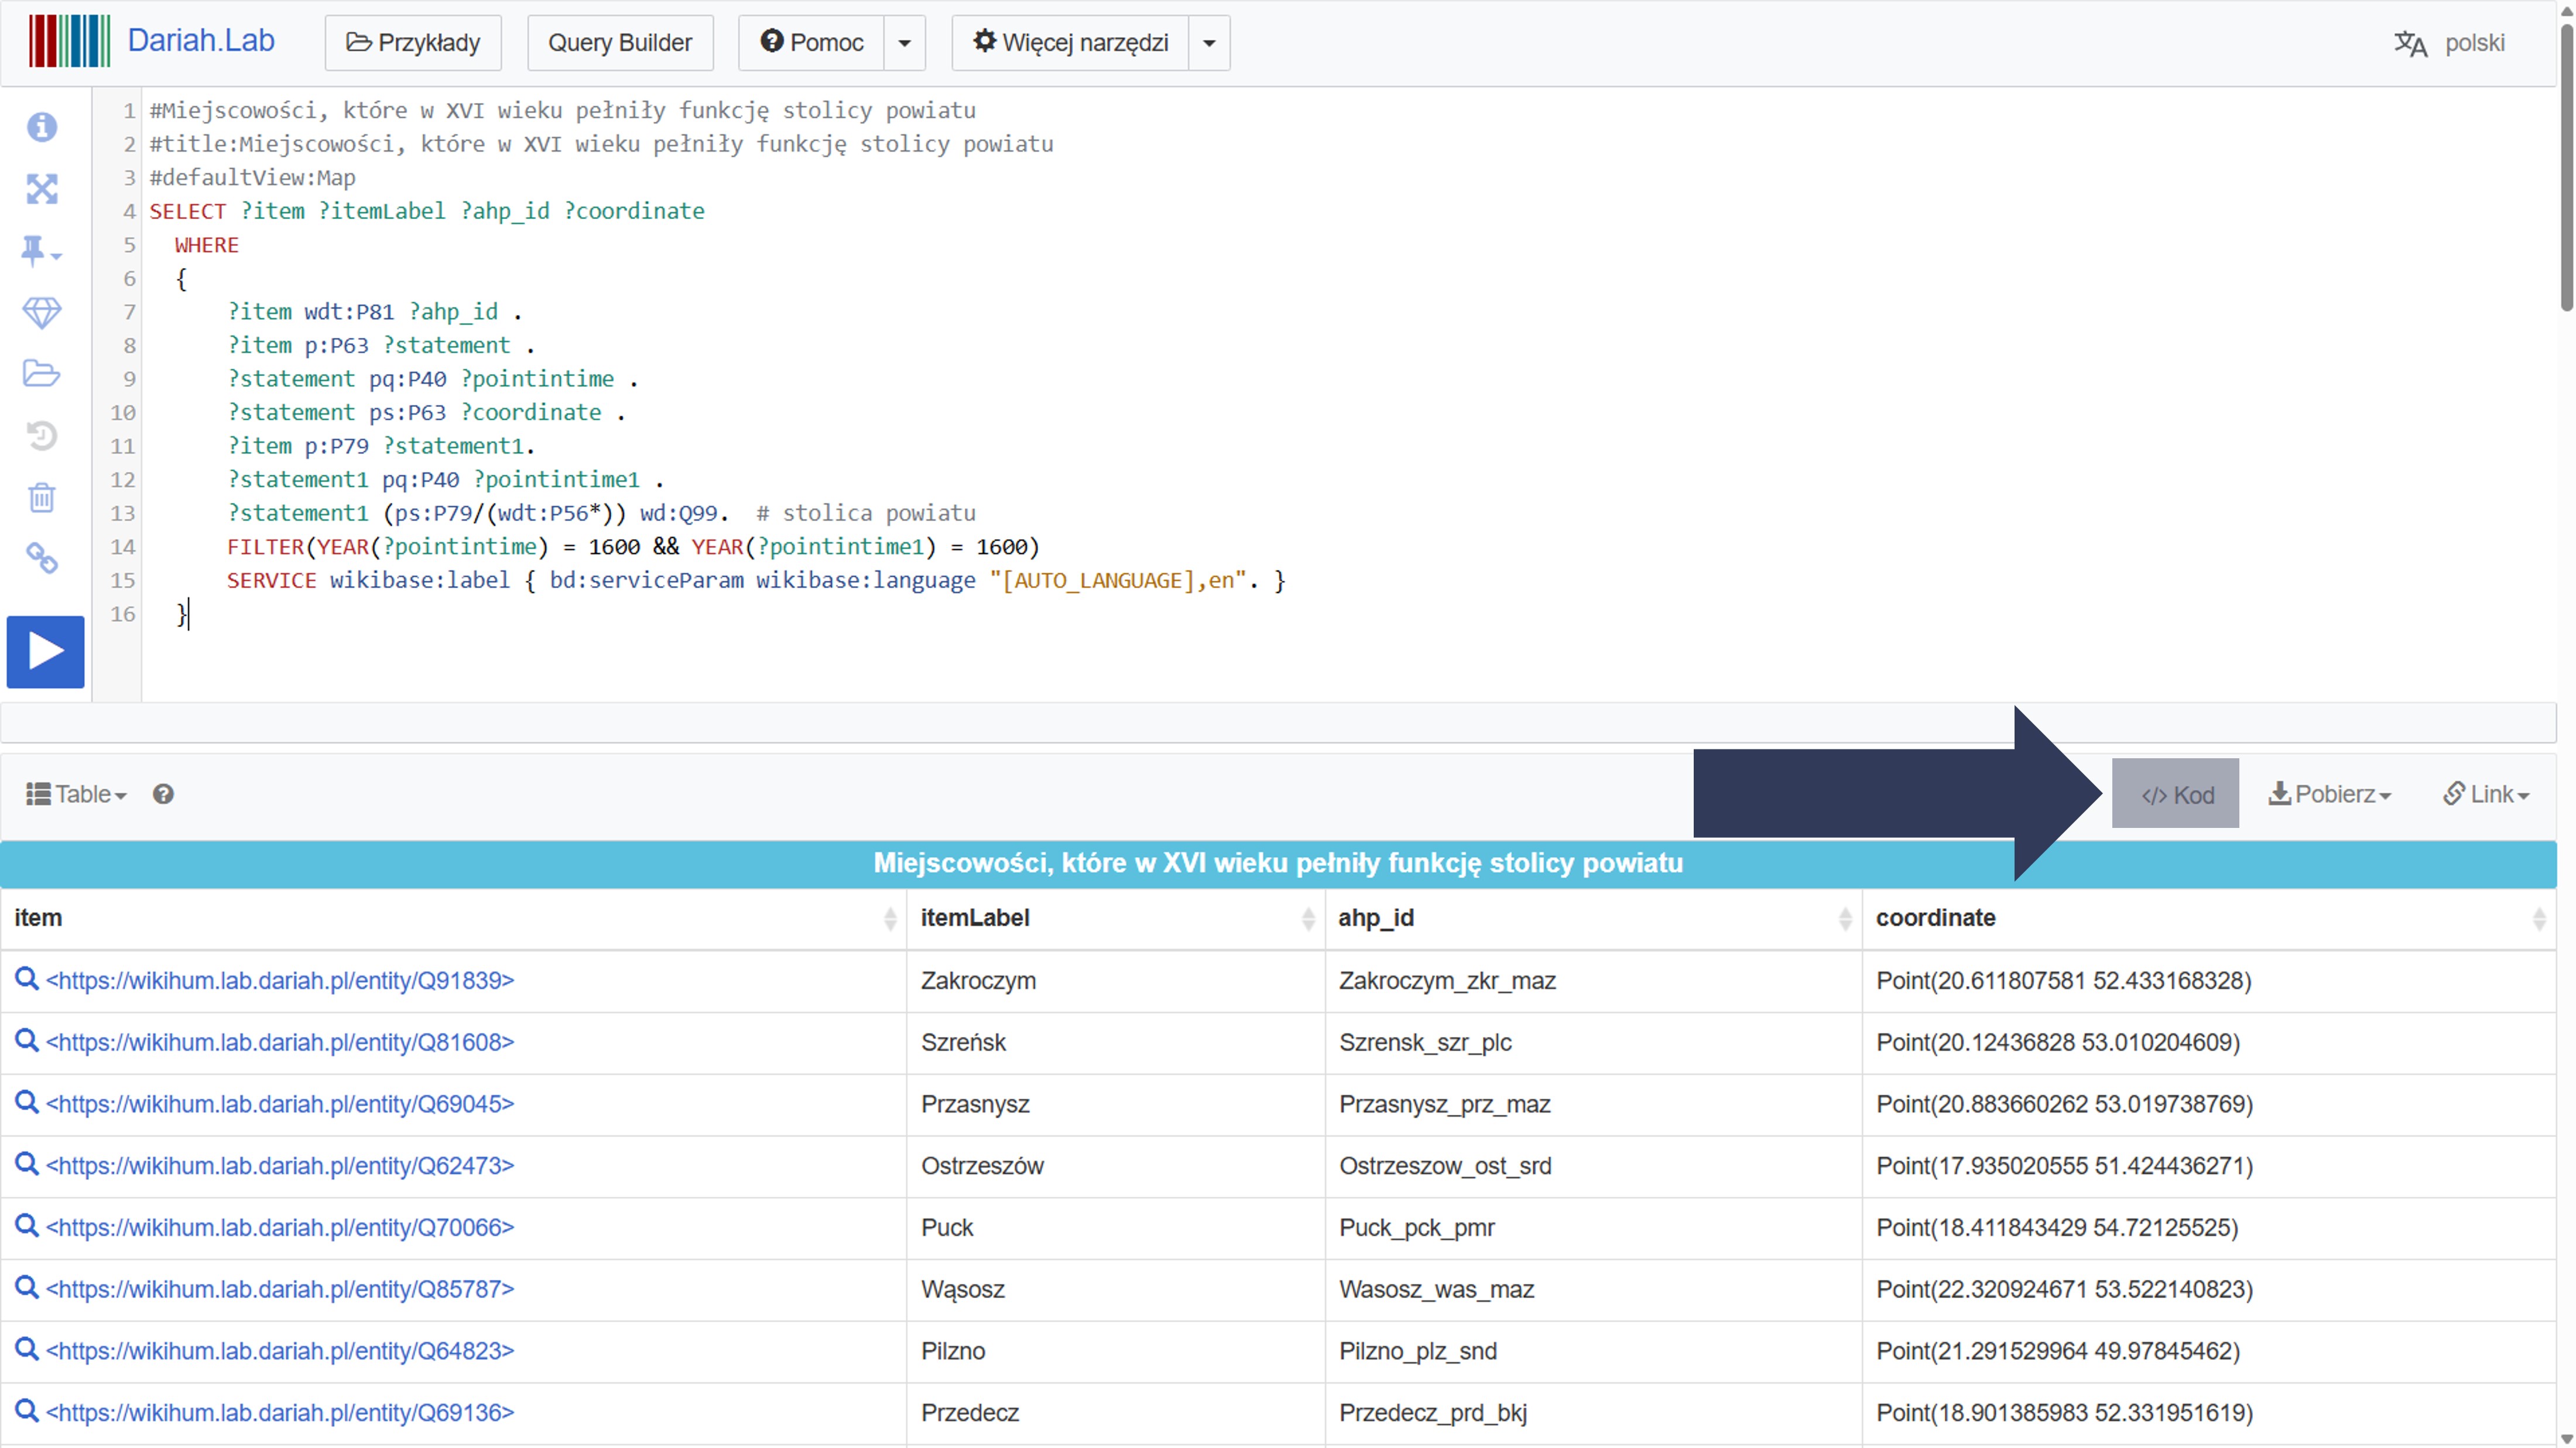2576x1448 pixels.
Task: Open the Pobierz download dropdown
Action: click(2329, 794)
